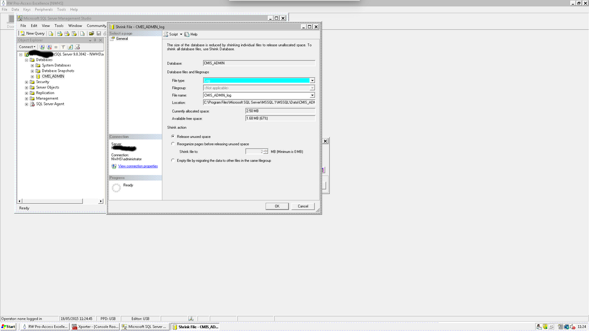
Task: Click OK in Shrink File dialog
Action: click(277, 206)
